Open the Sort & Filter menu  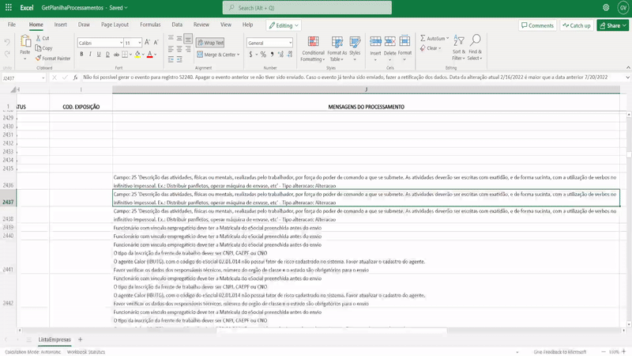(x=459, y=47)
